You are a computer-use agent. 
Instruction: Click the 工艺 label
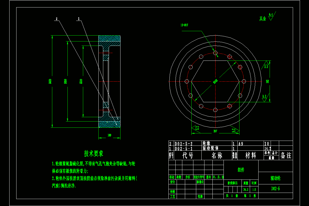point(172,196)
